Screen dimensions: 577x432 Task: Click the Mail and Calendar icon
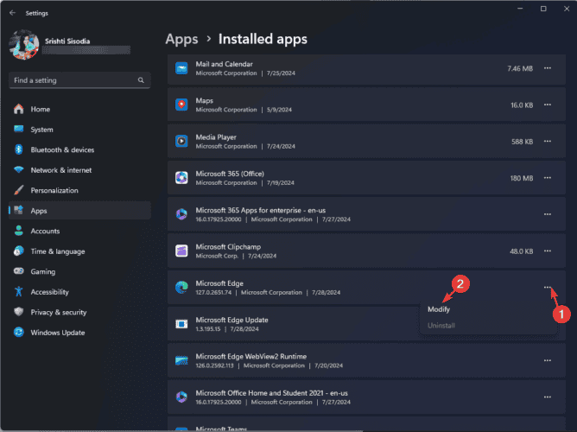[x=181, y=68]
